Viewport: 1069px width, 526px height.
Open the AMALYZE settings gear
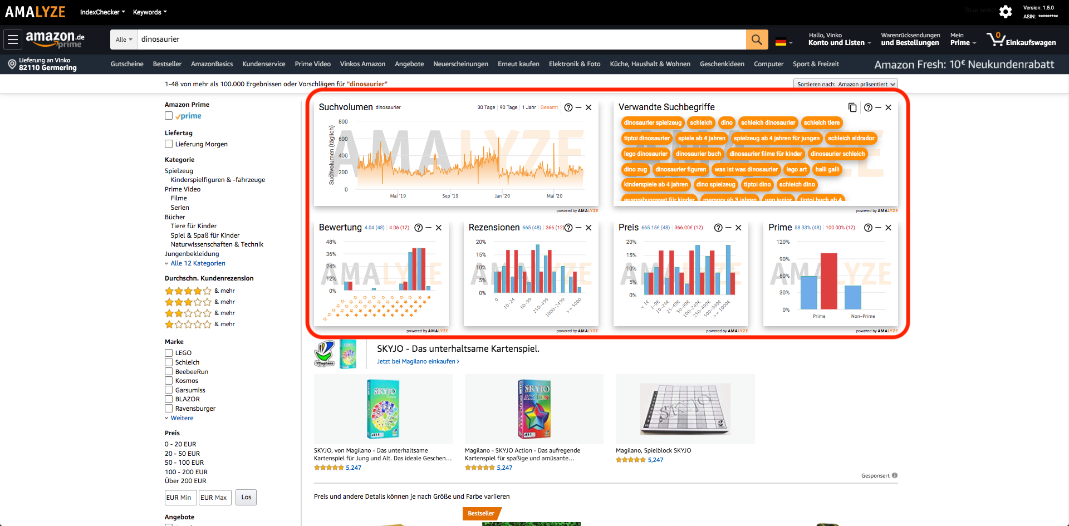(x=1005, y=12)
